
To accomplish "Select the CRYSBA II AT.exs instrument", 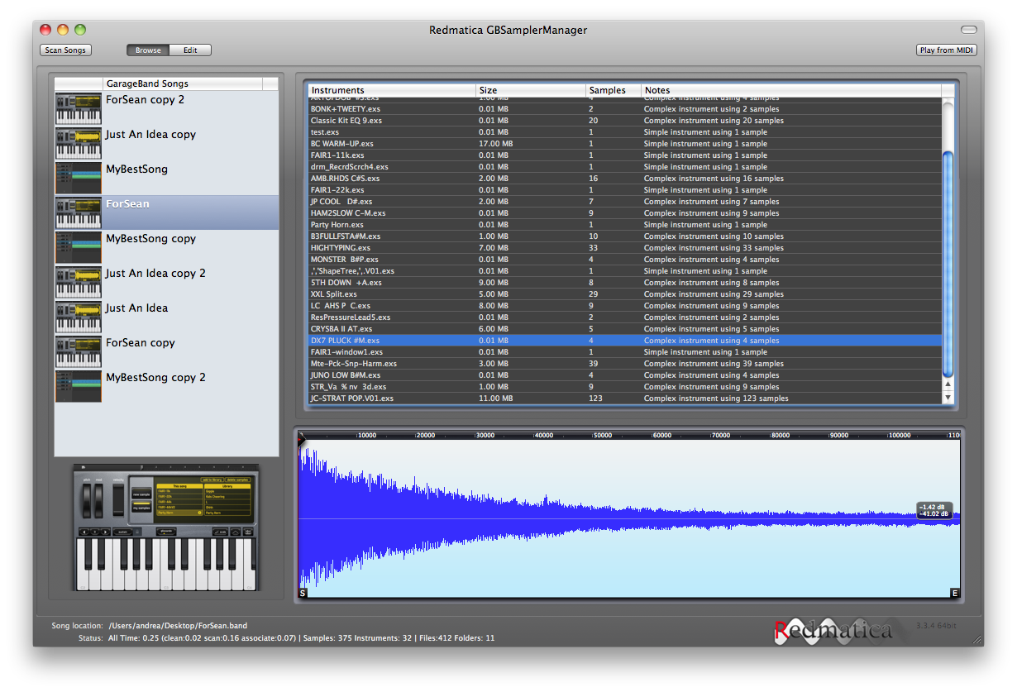I will click(625, 329).
